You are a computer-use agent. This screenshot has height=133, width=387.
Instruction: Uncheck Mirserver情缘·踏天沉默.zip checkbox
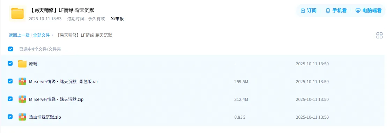click(10, 99)
